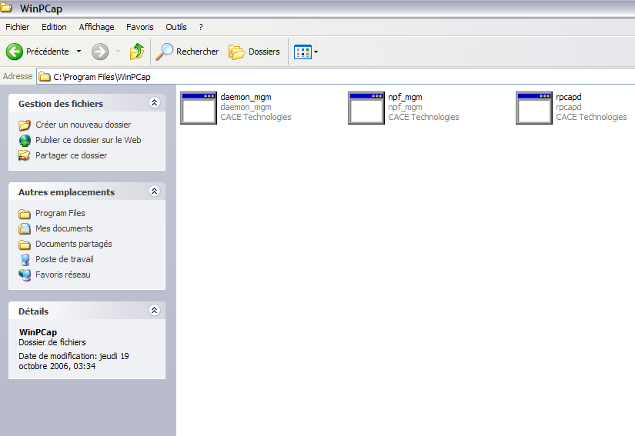635x436 pixels.
Task: Open the view mode dropdown arrow
Action: point(316,52)
